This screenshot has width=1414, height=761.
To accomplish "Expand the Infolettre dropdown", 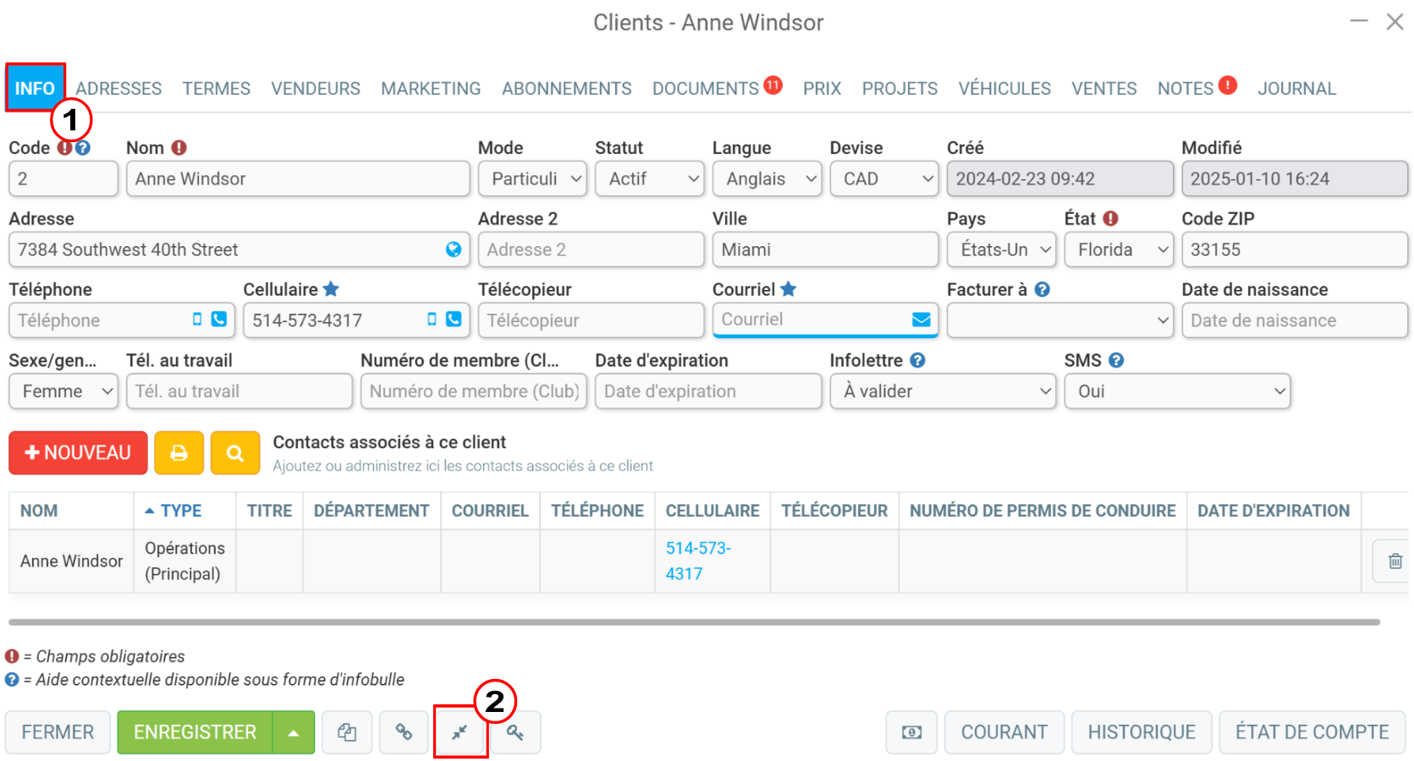I will [x=943, y=391].
